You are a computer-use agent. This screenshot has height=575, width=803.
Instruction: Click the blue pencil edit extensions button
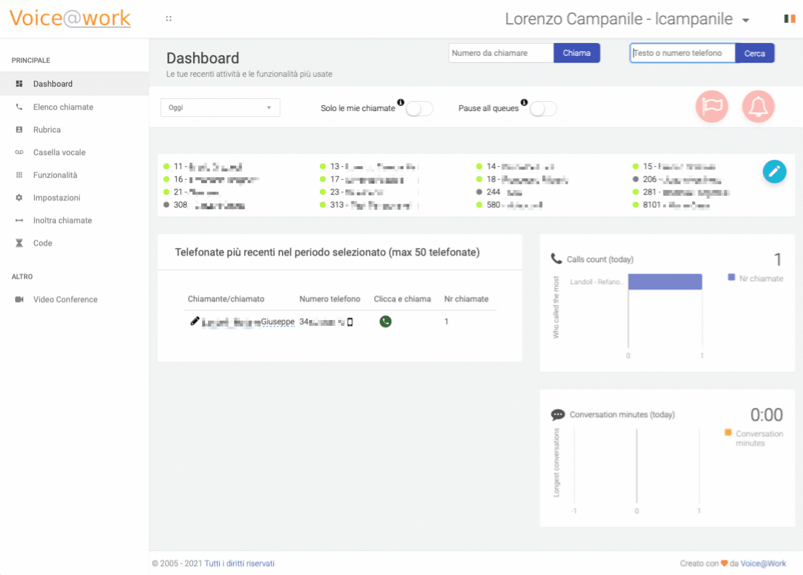(x=775, y=171)
